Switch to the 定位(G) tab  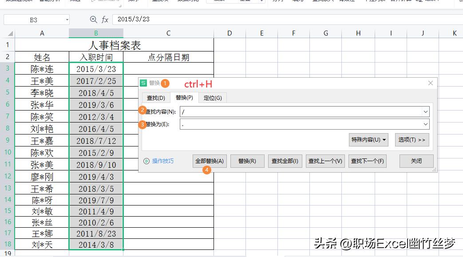click(213, 98)
